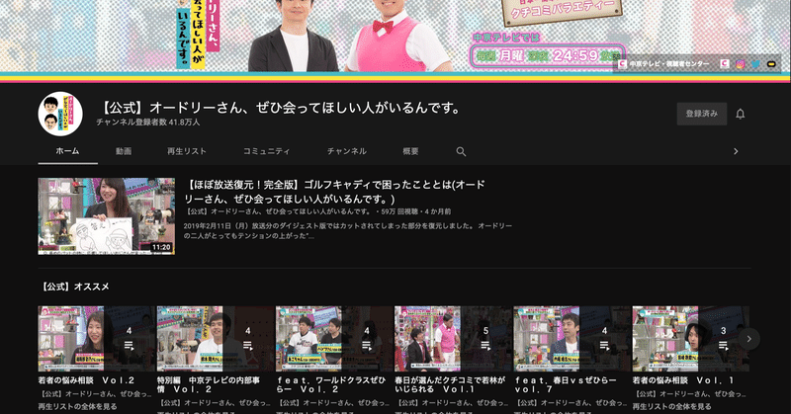This screenshot has width=791, height=414.
Task: Click the 月曜 24:59 broadcast time banner
Action: click(x=548, y=55)
